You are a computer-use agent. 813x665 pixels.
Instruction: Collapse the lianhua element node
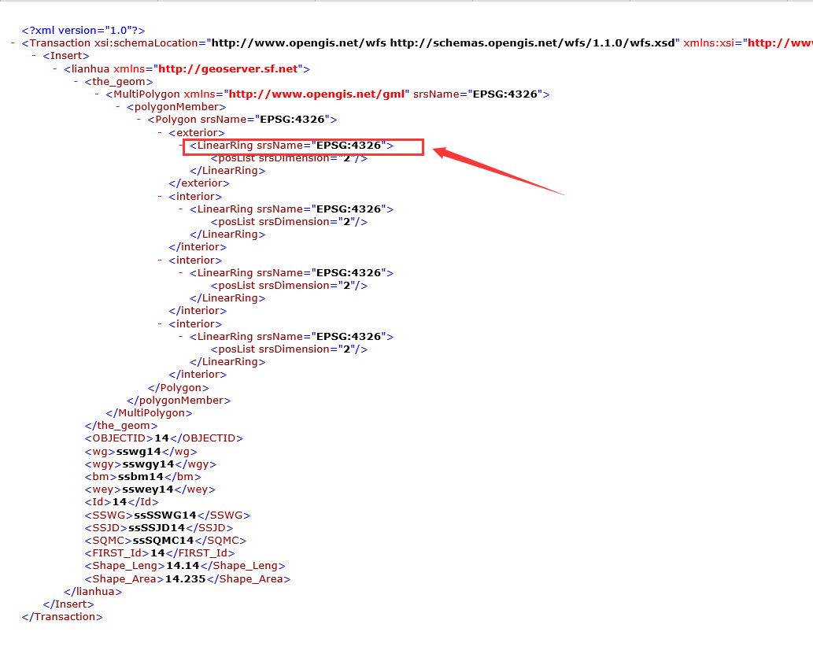[53, 68]
